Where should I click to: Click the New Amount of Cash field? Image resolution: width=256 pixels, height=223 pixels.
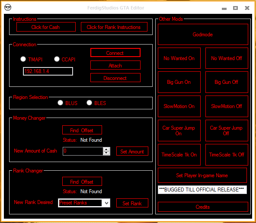click(x=83, y=151)
